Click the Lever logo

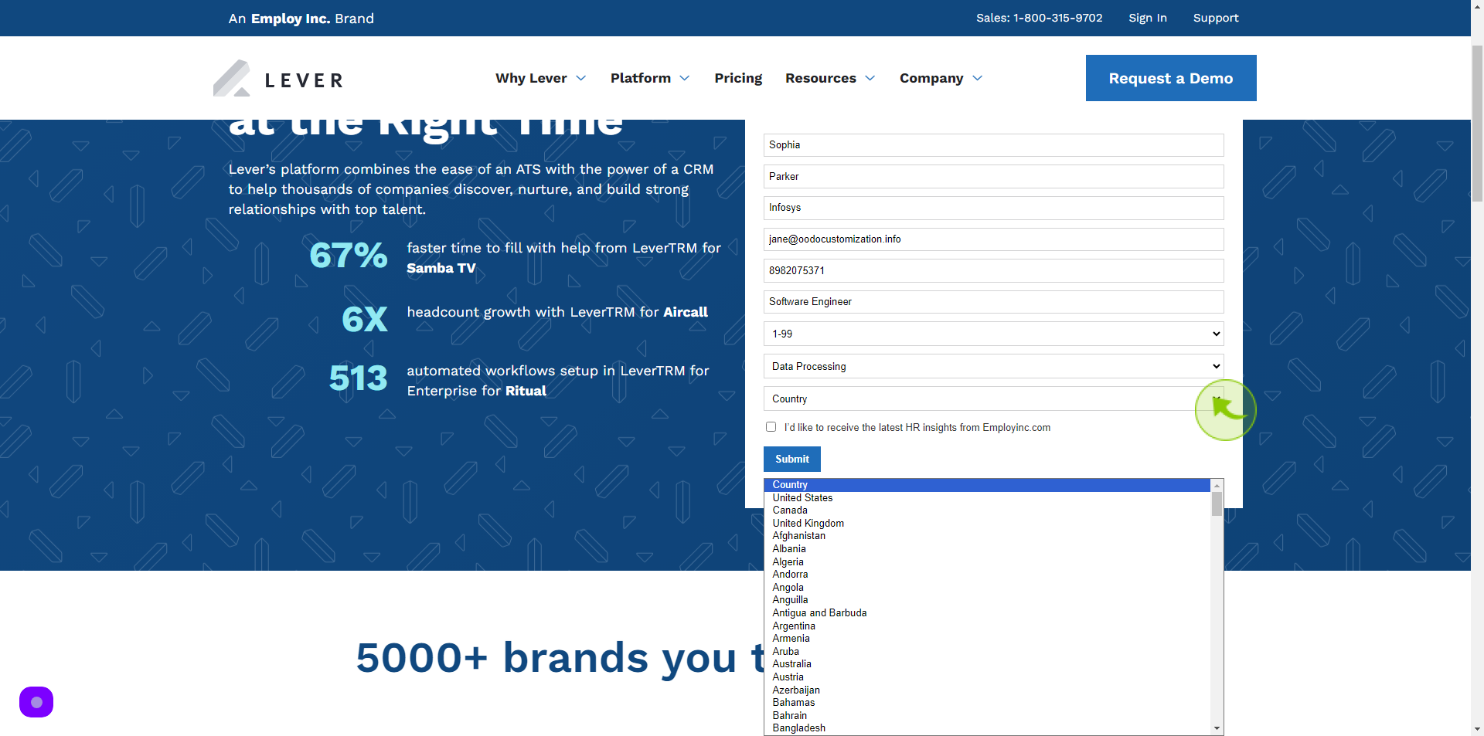coord(278,79)
